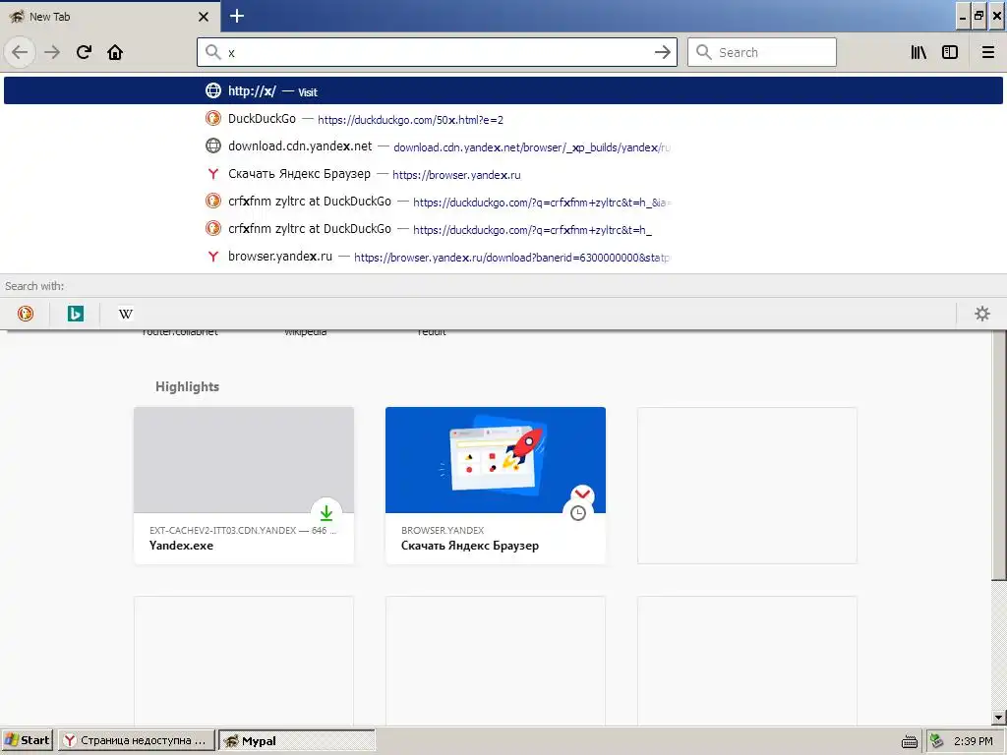Open the home page via house icon

click(x=115, y=52)
